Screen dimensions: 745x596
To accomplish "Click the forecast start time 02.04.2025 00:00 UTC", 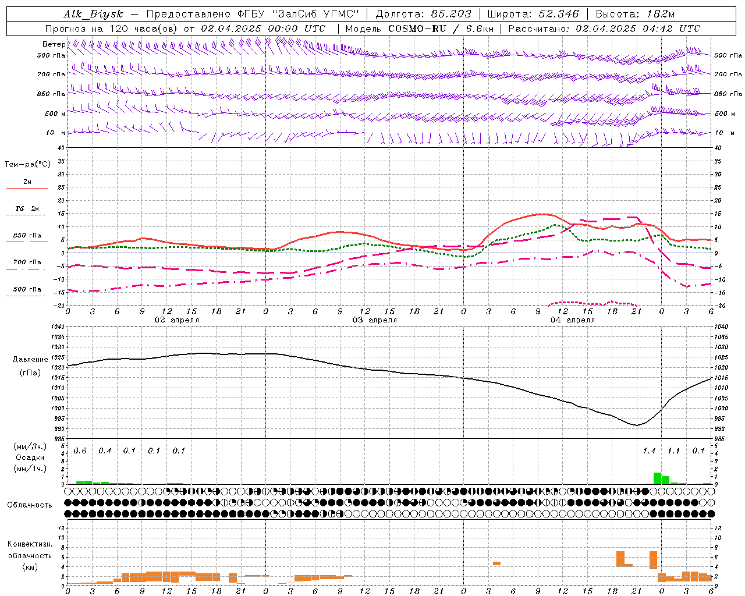I will coord(263,29).
